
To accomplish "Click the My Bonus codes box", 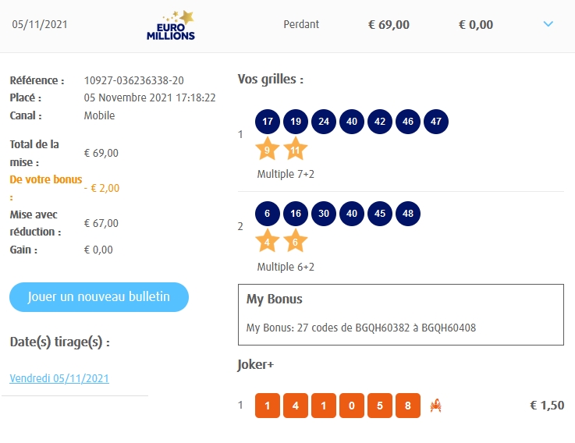I will (x=400, y=314).
